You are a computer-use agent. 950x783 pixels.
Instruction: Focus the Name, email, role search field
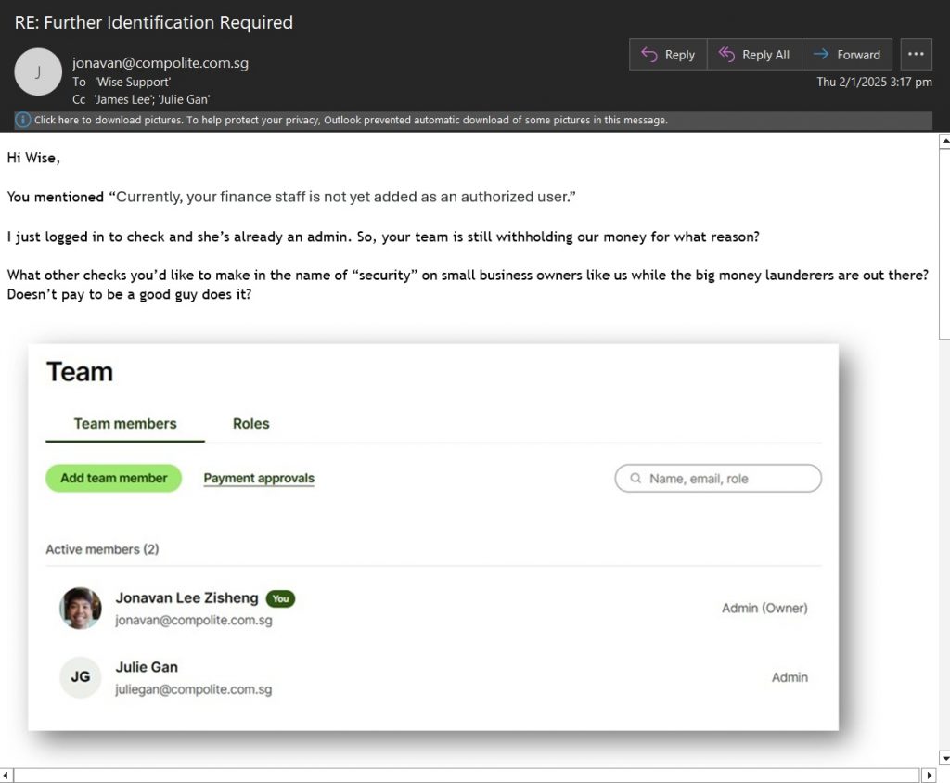[718, 478]
